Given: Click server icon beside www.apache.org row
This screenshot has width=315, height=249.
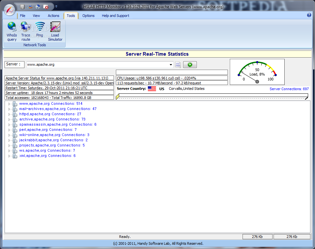Looking at the screenshot, I should 15,104.
